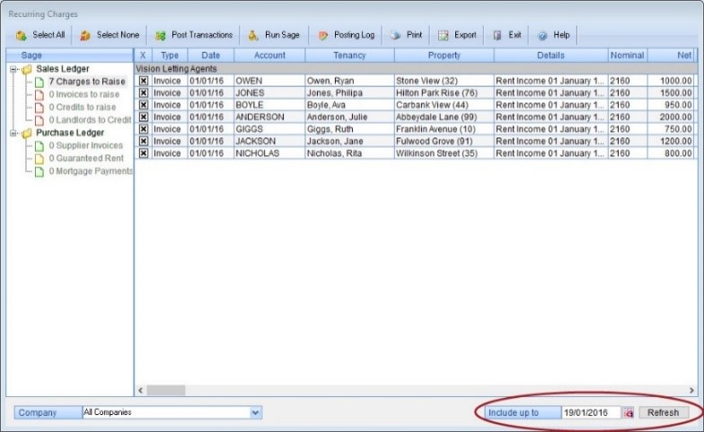This screenshot has height=432, width=704.
Task: Click the Boyle, Ava tenancy cell
Action: tap(349, 104)
